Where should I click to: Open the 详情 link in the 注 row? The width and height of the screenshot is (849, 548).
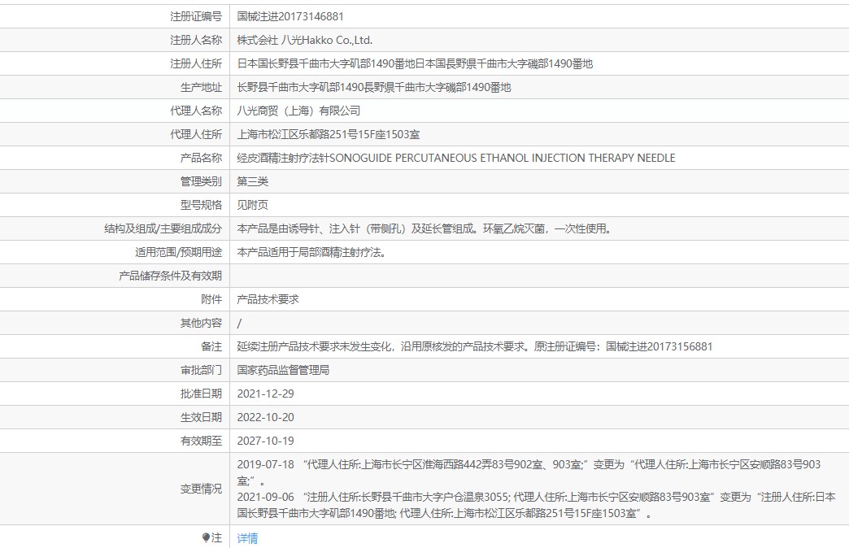click(247, 537)
